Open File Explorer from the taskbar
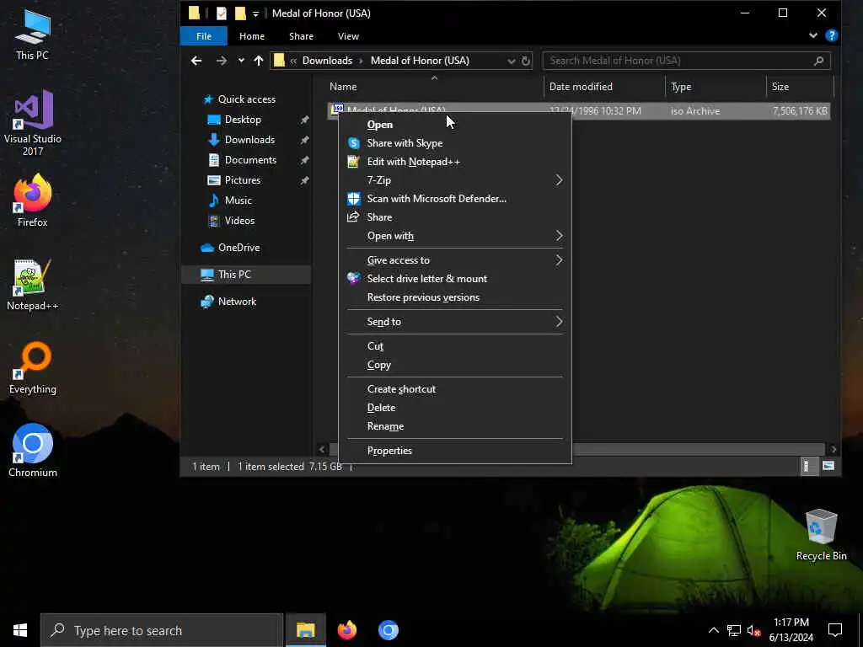863x647 pixels. 305,630
